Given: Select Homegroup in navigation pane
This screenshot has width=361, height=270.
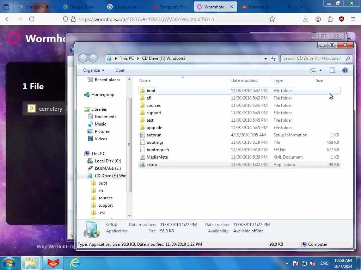Looking at the screenshot, I should (x=99, y=94).
